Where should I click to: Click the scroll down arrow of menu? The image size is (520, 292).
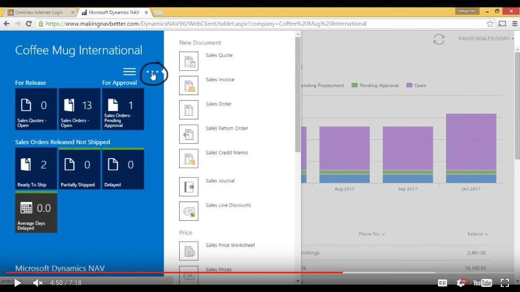pos(298,281)
